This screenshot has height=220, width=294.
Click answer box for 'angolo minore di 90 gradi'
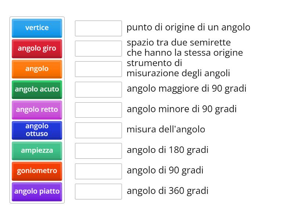click(98, 110)
